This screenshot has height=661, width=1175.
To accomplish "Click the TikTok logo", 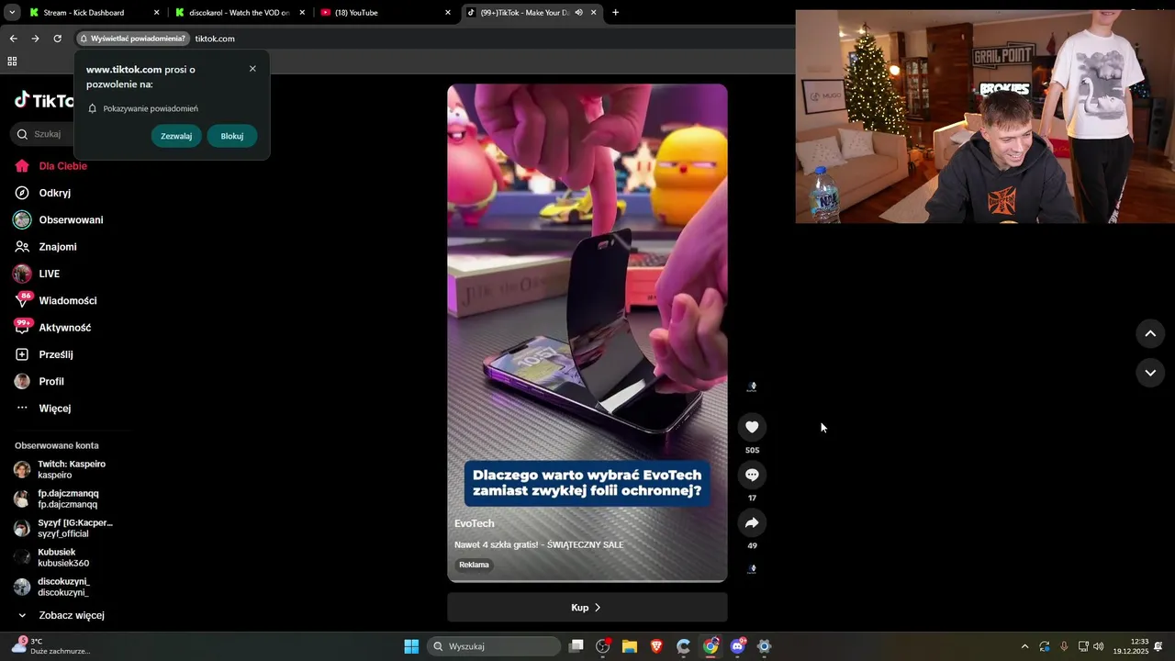I will pos(44,100).
